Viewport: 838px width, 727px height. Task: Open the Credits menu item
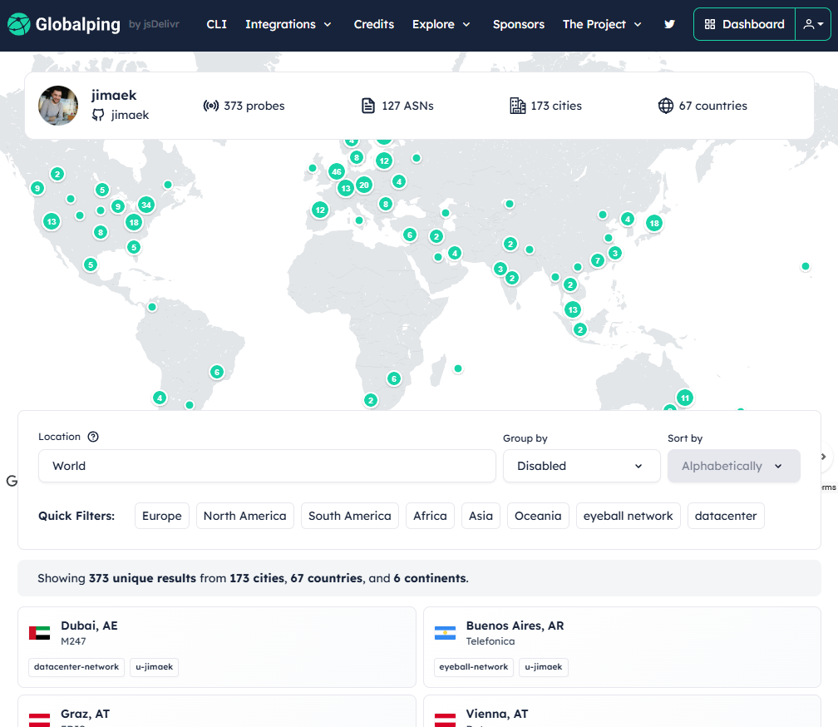373,24
